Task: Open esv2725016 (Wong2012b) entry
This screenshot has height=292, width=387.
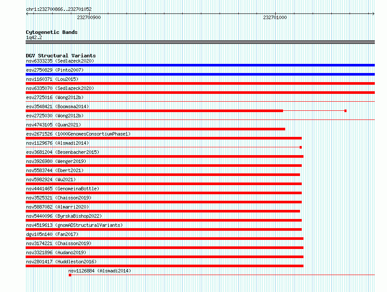Action: coord(55,97)
